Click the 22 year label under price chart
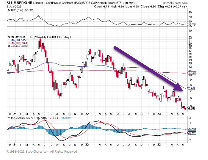Screen dimensions: 208x160 coord(87,114)
